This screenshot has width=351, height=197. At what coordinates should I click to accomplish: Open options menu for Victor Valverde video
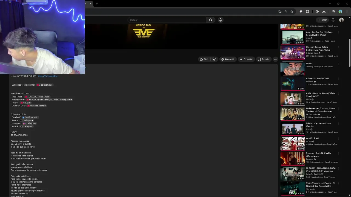coord(338,183)
